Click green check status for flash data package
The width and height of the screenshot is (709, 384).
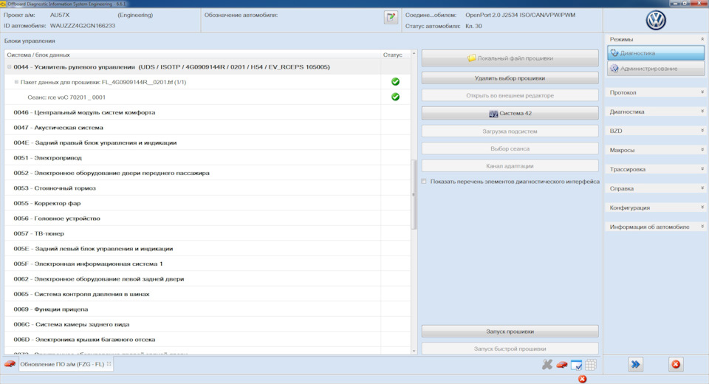click(395, 82)
